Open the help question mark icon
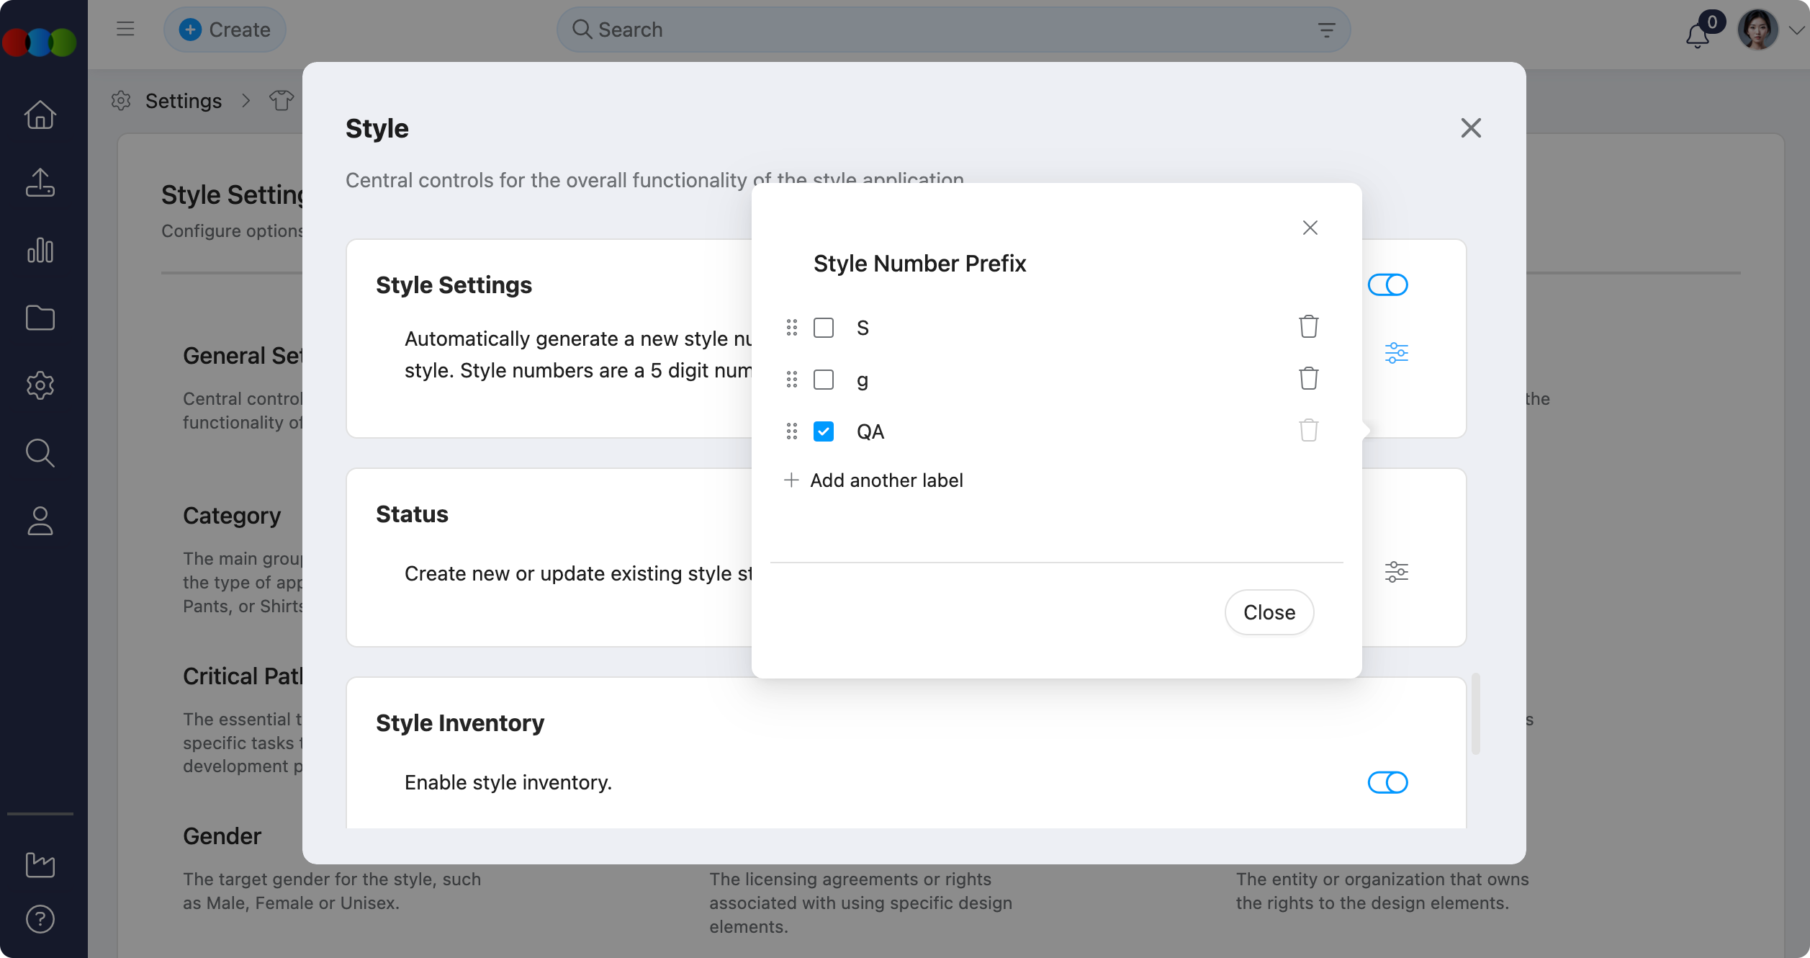This screenshot has height=958, width=1810. 40,919
